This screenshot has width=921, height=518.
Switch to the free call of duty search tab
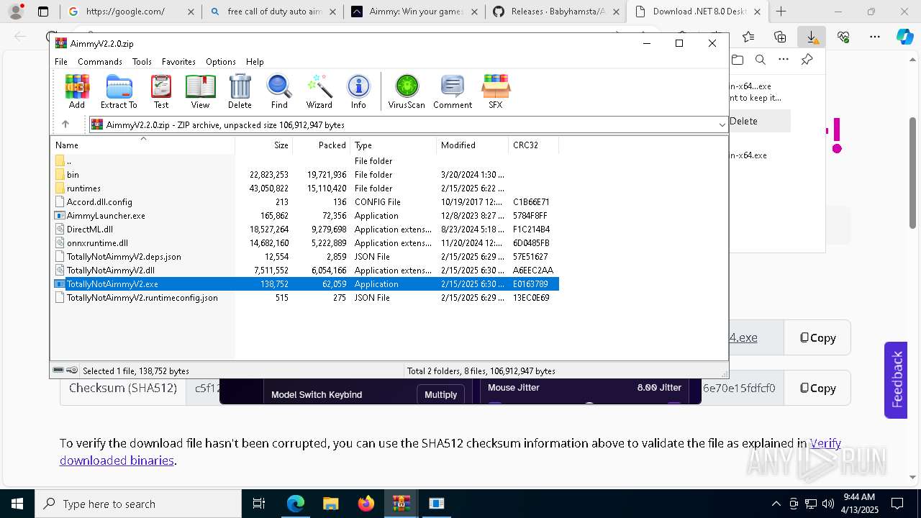coord(271,12)
